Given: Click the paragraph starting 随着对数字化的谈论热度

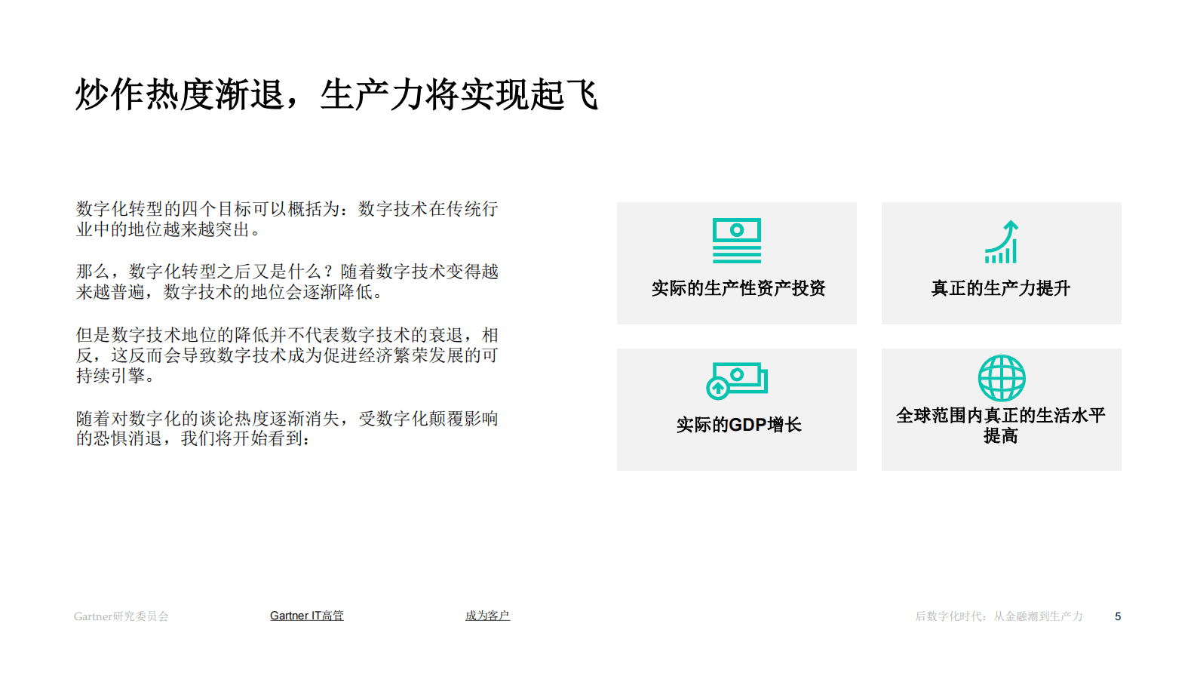Looking at the screenshot, I should coord(287,429).
